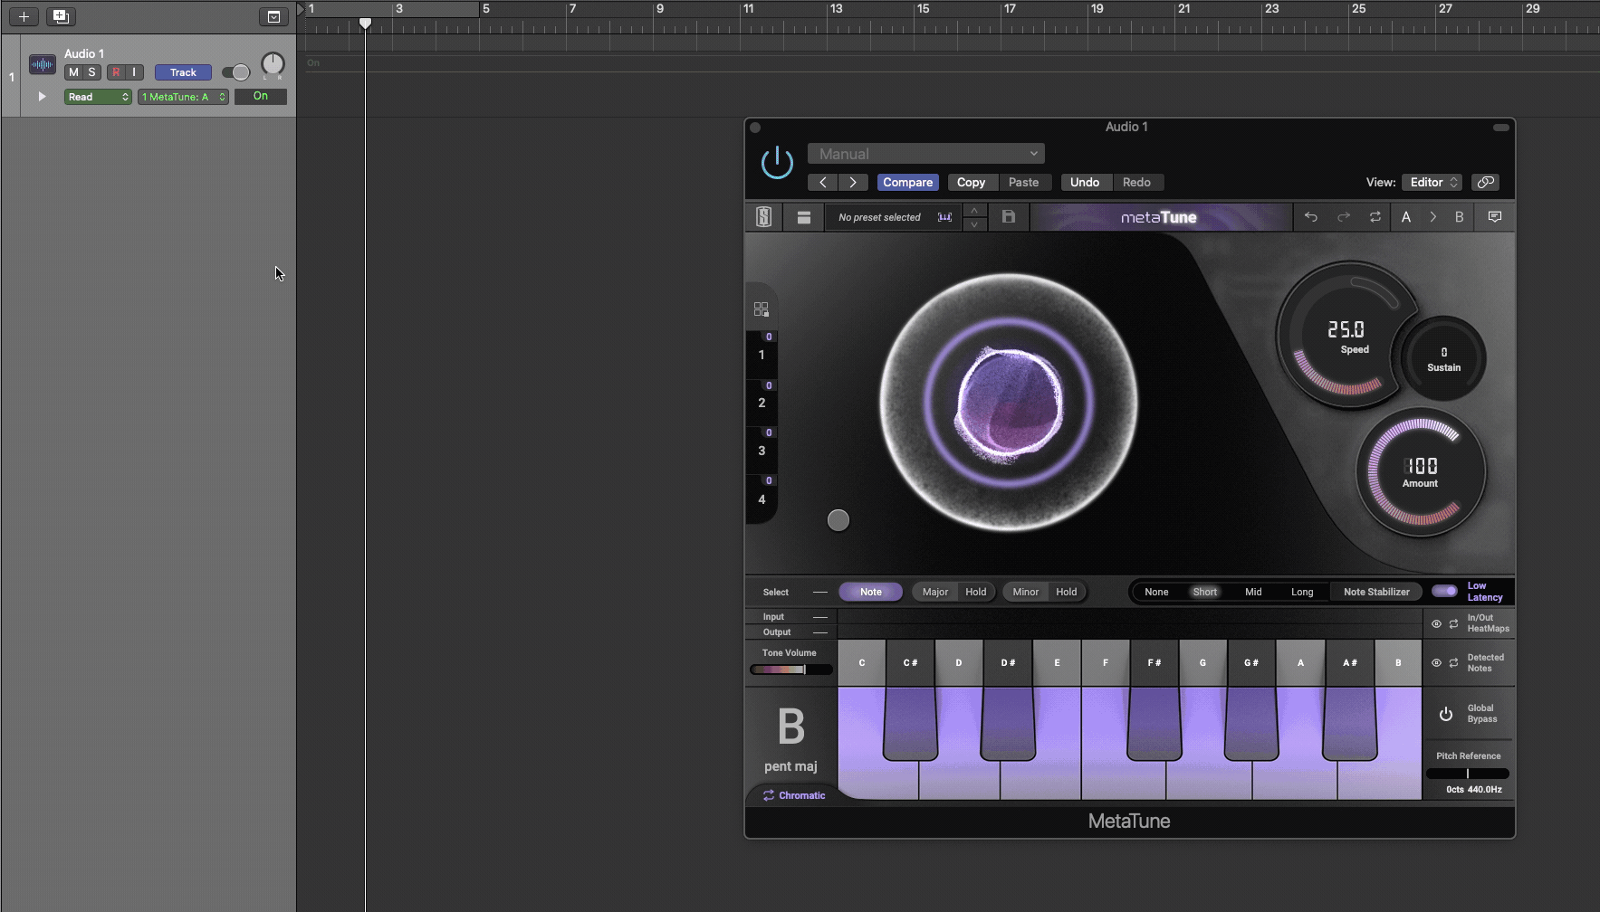Click the Sustain knob
The height and width of the screenshot is (912, 1600).
[x=1443, y=358]
